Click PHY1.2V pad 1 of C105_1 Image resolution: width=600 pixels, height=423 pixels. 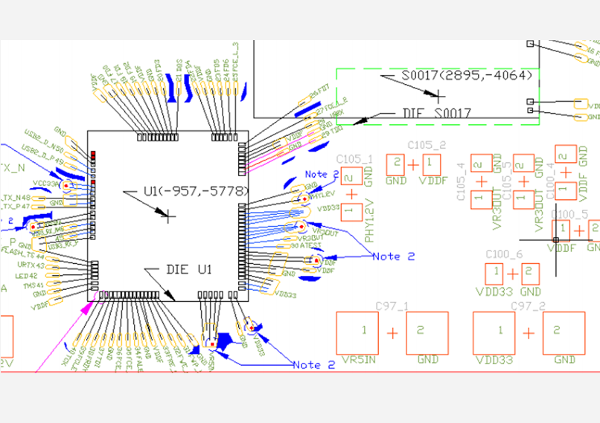pos(352,211)
